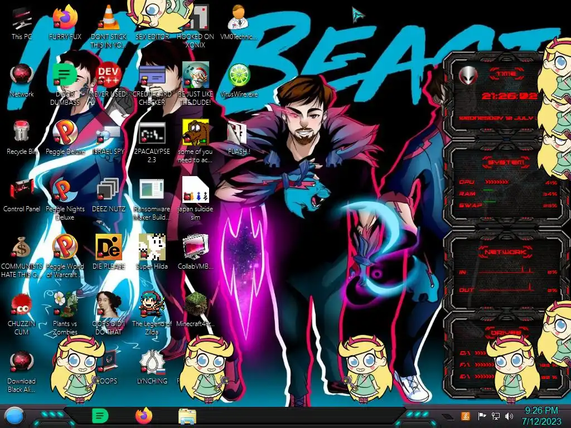Click the CPU usage bar in widget
This screenshot has width=571, height=428.
point(497,182)
